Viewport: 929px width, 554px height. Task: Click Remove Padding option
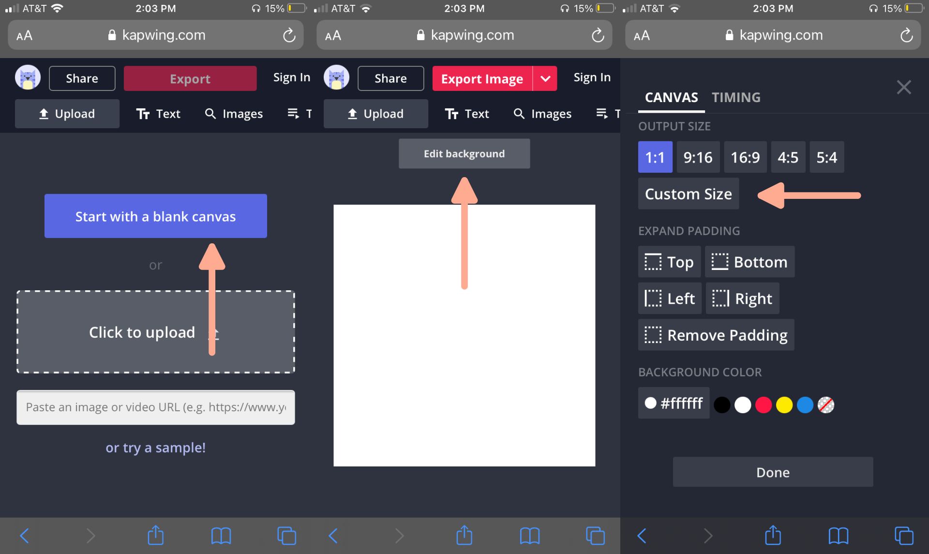click(716, 335)
